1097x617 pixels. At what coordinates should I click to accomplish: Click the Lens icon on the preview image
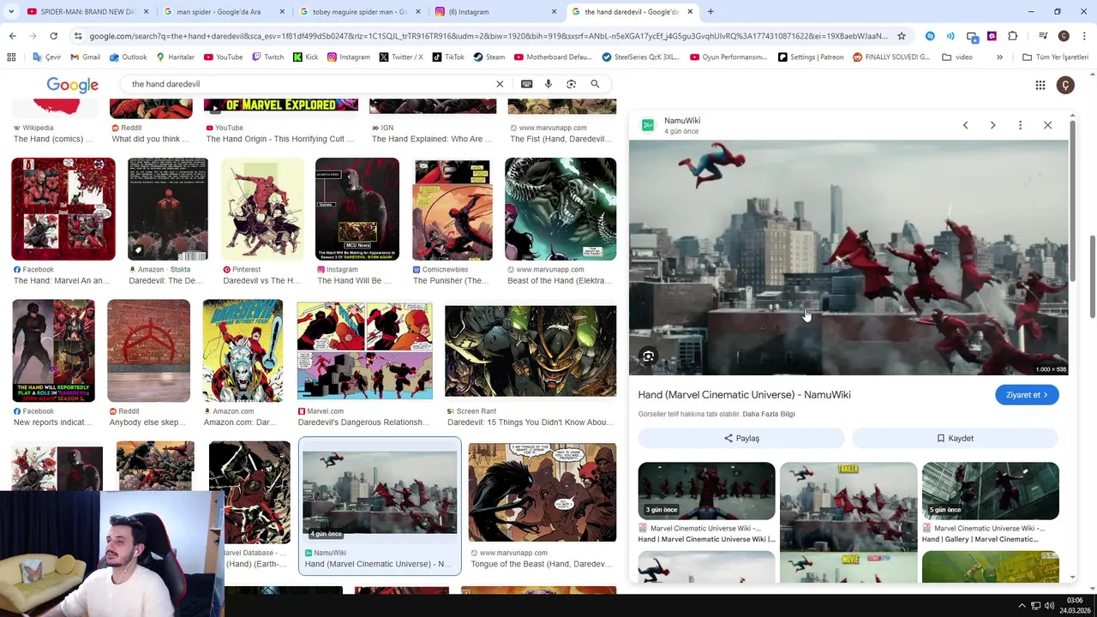coord(649,356)
